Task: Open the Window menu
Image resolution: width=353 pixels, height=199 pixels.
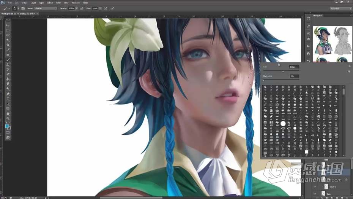Action: coord(76,3)
